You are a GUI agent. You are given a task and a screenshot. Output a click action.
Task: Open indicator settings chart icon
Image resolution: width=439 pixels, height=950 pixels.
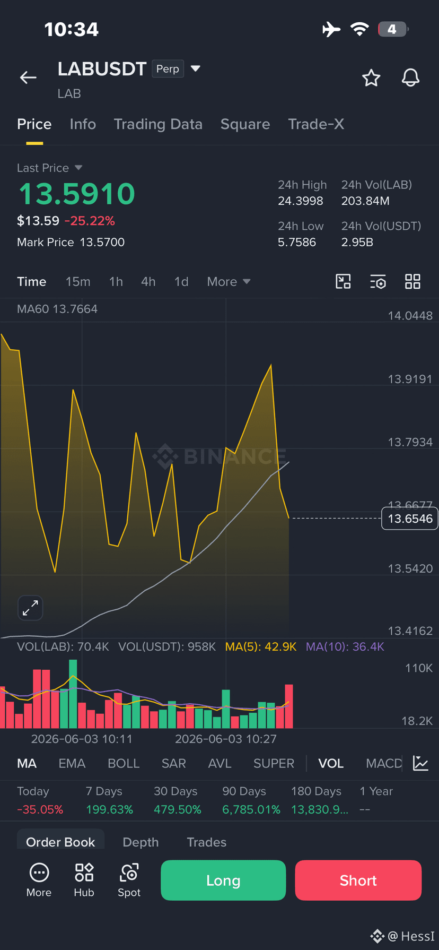(420, 763)
